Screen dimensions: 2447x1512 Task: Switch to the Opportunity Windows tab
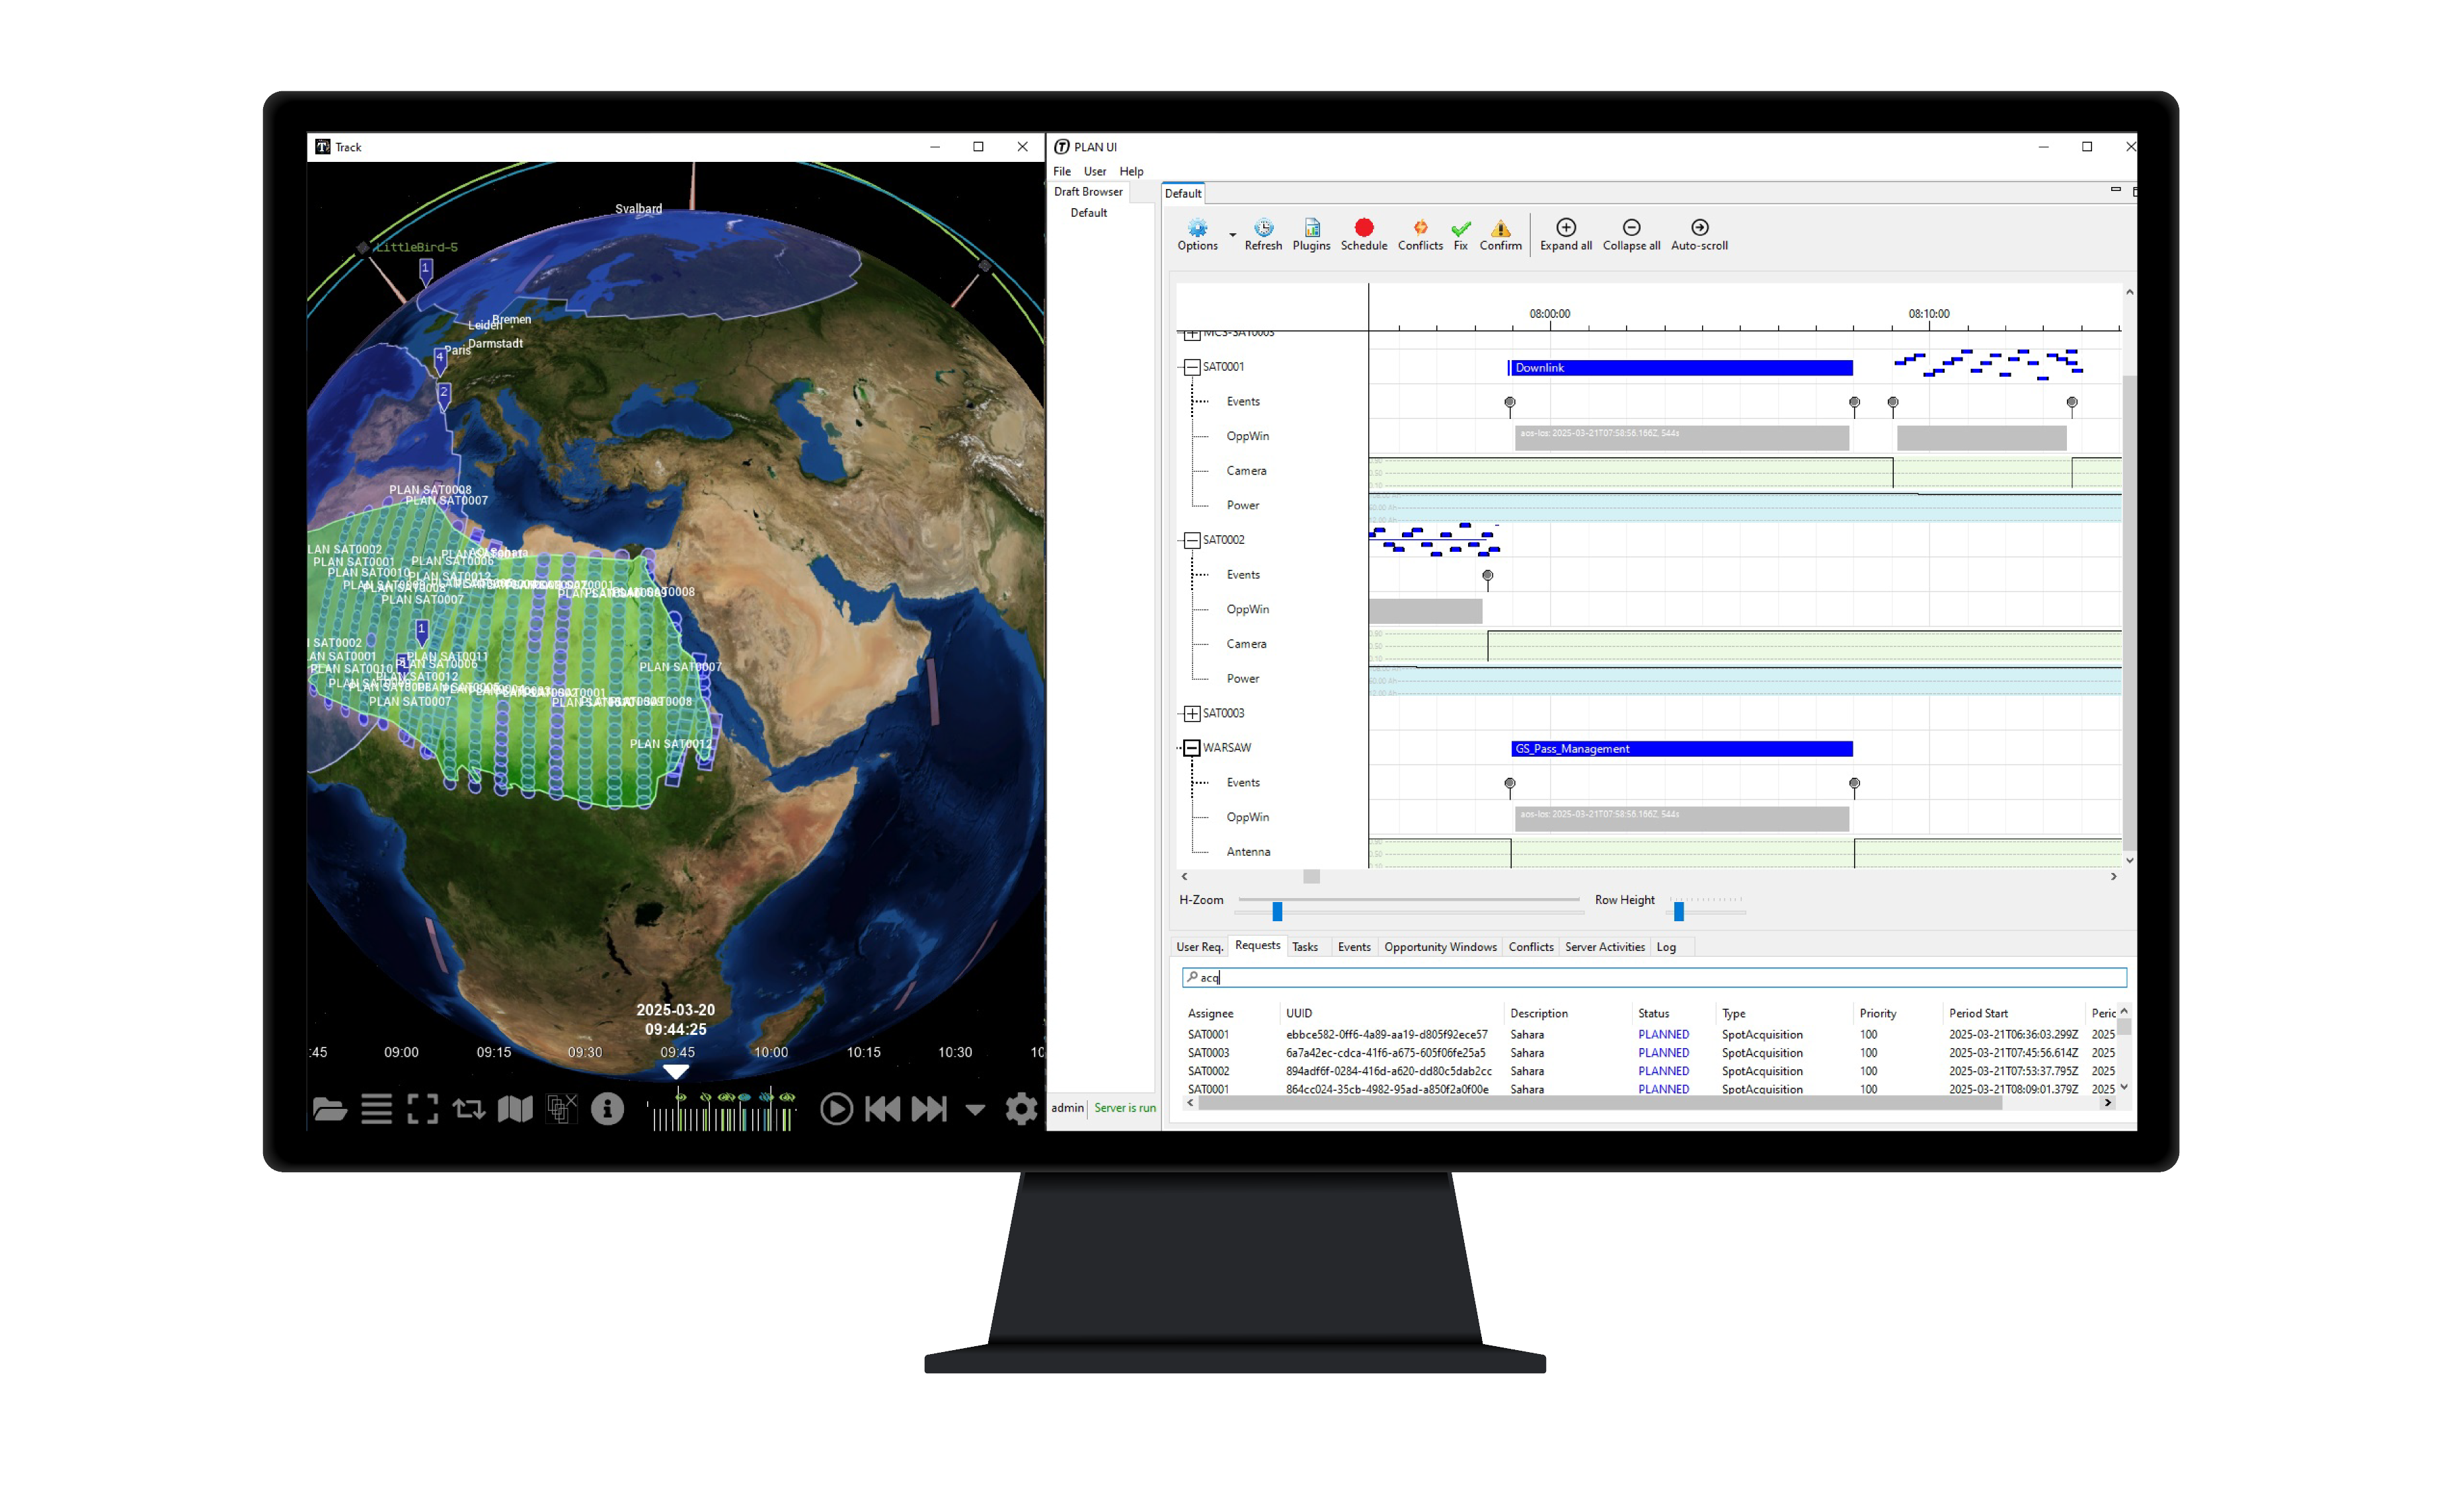(1440, 947)
